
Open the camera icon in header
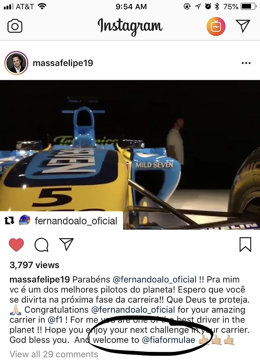coord(15,26)
